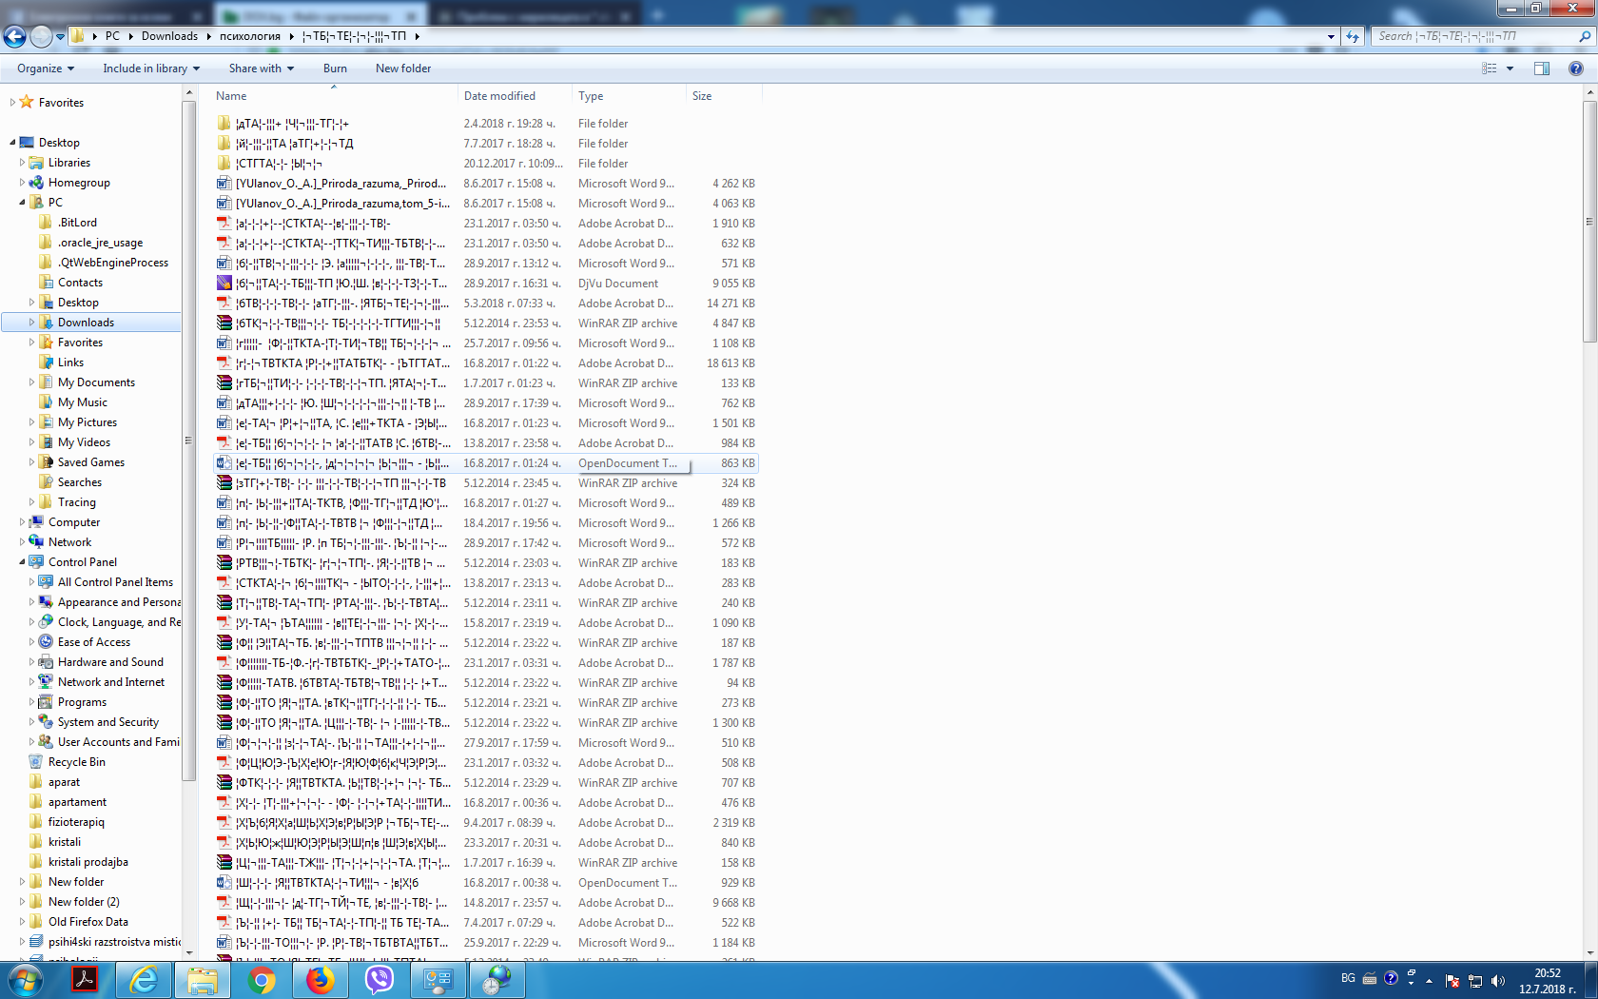Screen dimensions: 1598x999
Task: Open the change view options arrow
Action: 1510,69
